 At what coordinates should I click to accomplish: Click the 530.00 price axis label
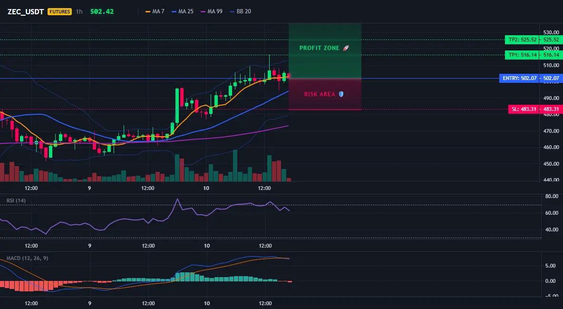click(x=551, y=32)
